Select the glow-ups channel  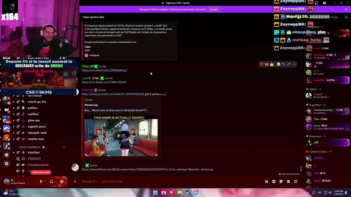(x=34, y=120)
